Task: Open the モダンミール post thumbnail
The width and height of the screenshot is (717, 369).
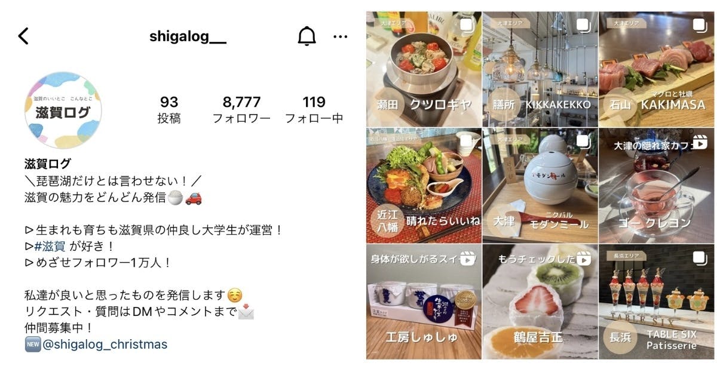Action: pyautogui.click(x=540, y=186)
